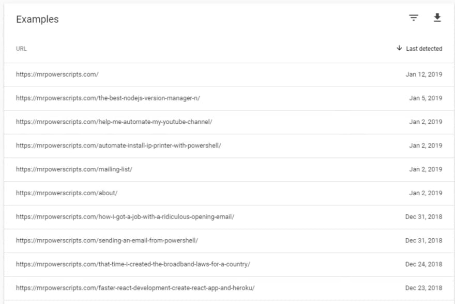
Task: Open faster-react-development heroku URL row
Action: point(229,288)
